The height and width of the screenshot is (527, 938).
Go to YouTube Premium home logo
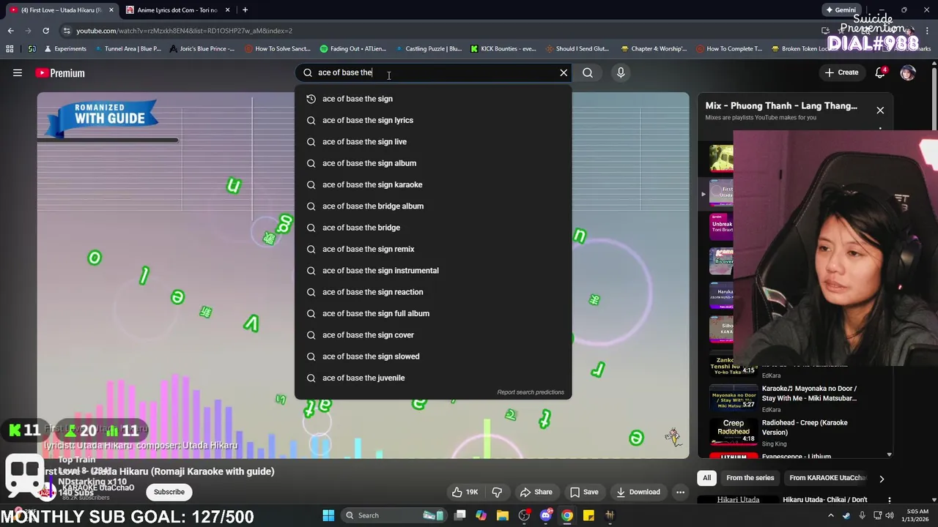[x=60, y=73]
